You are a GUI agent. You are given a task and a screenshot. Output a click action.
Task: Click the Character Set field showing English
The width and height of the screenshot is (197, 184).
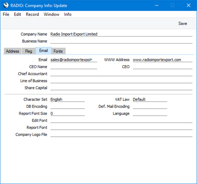(68, 99)
